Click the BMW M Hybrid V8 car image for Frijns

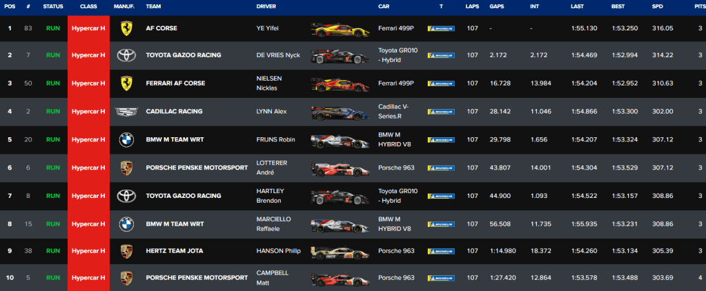point(340,141)
